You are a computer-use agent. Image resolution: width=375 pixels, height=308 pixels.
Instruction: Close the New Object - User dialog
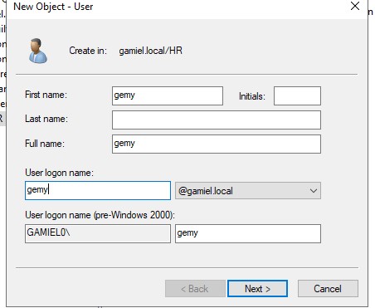355,6
